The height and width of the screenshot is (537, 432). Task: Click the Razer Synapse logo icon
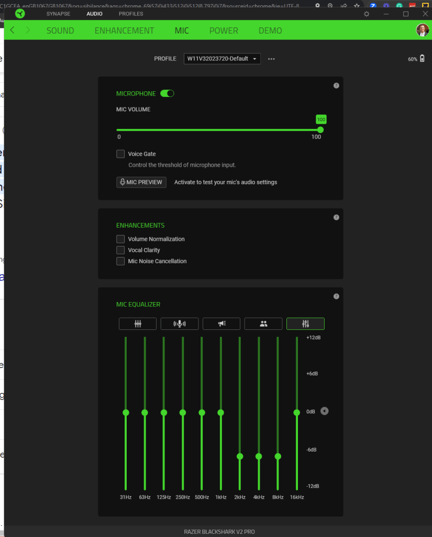click(x=20, y=14)
